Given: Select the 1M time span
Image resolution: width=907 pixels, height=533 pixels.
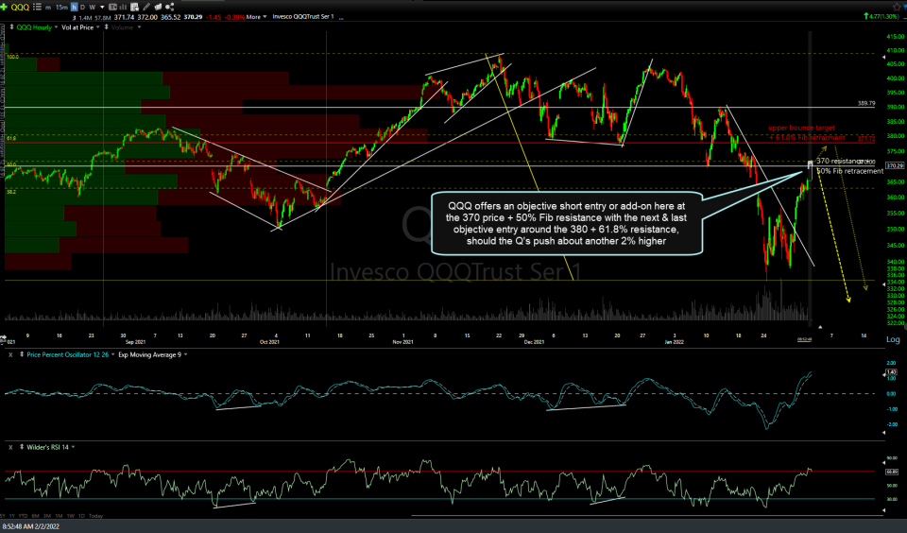Looking at the screenshot, I should pyautogui.click(x=59, y=516).
